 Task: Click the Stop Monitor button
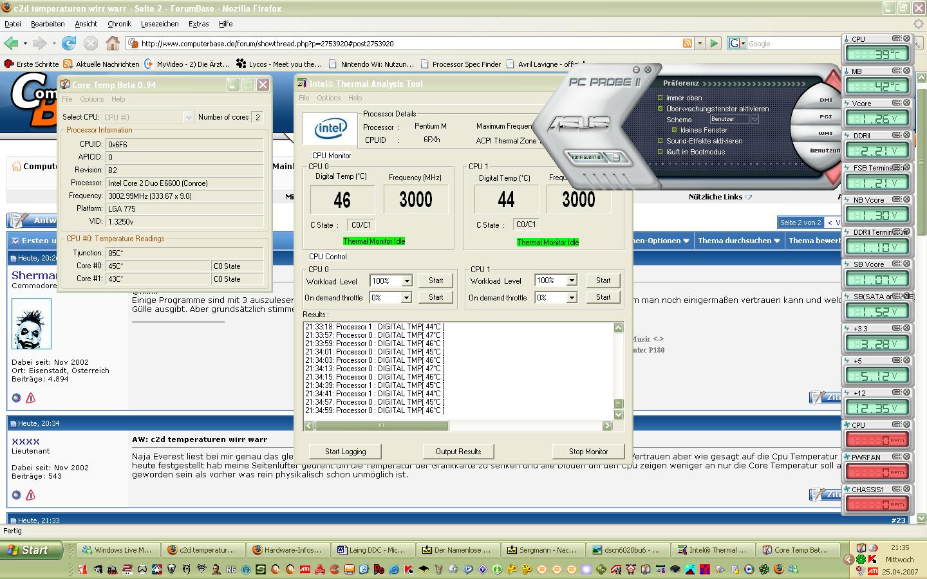coord(588,451)
